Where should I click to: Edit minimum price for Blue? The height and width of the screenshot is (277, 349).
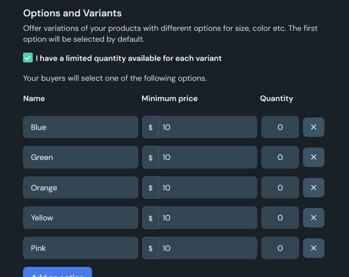[x=207, y=127]
